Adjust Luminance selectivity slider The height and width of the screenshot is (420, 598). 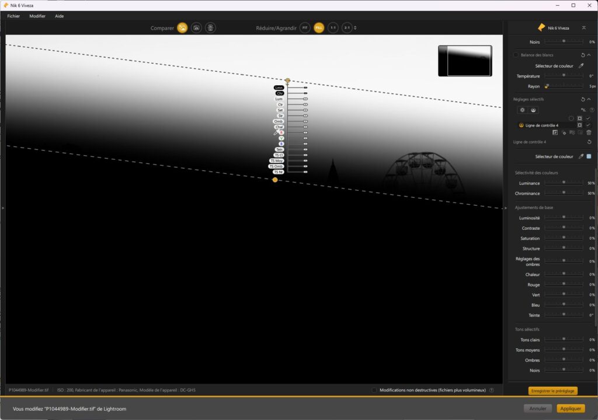[x=564, y=183]
